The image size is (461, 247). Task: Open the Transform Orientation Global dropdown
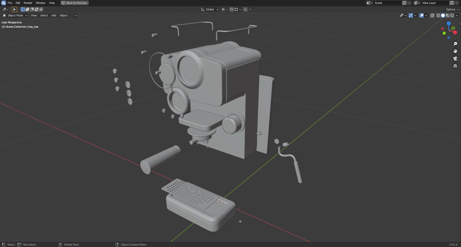[209, 9]
